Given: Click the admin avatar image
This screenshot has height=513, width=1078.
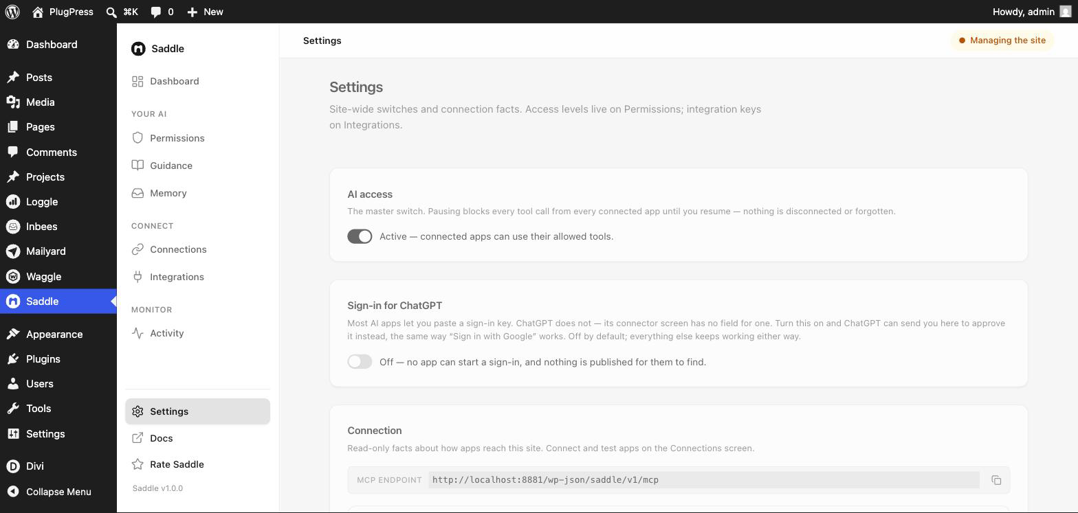Looking at the screenshot, I should pyautogui.click(x=1065, y=12).
